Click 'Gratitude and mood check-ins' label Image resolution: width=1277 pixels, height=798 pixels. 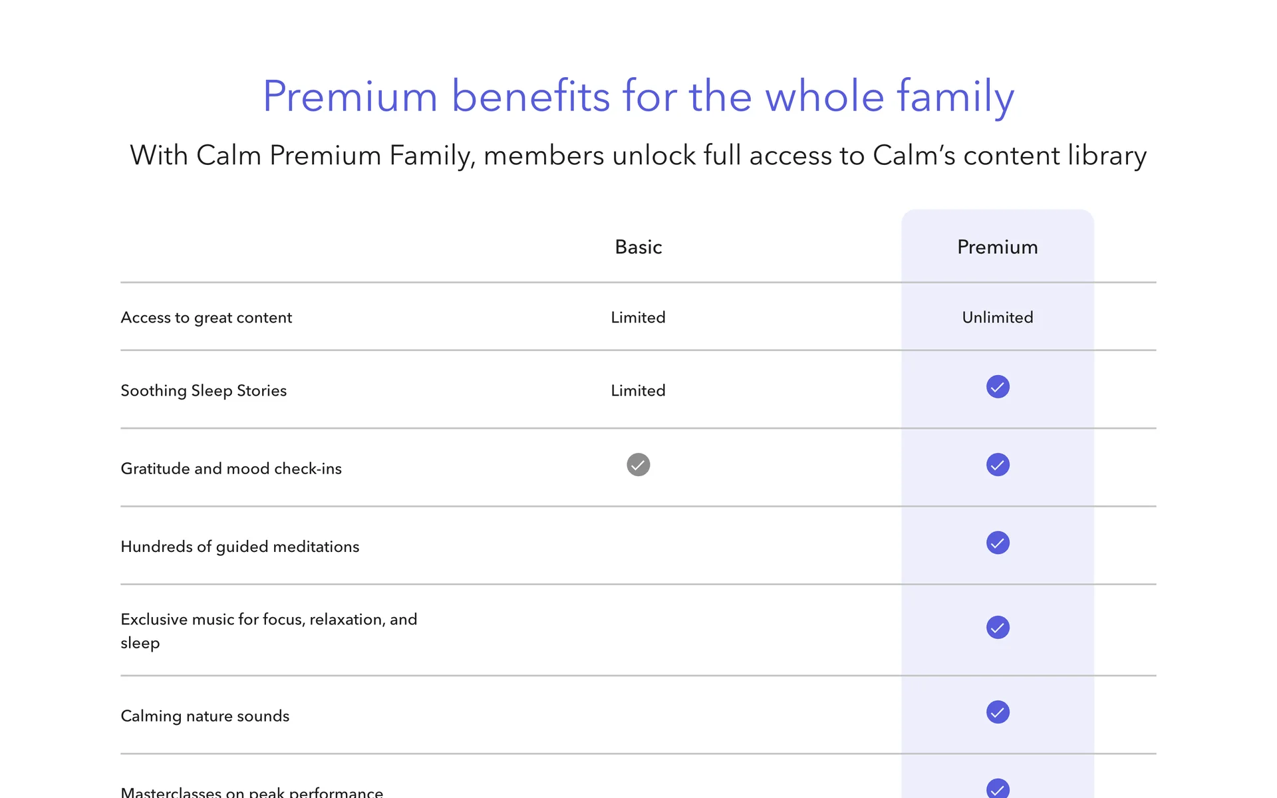tap(231, 469)
